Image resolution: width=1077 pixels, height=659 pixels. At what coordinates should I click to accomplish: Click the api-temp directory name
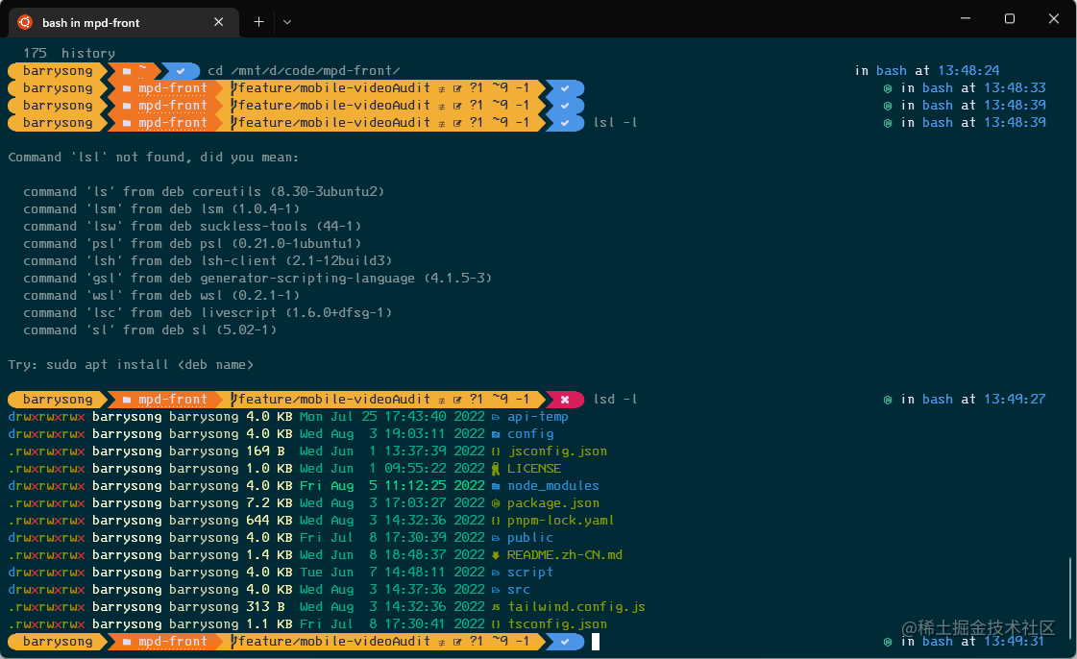point(538,417)
